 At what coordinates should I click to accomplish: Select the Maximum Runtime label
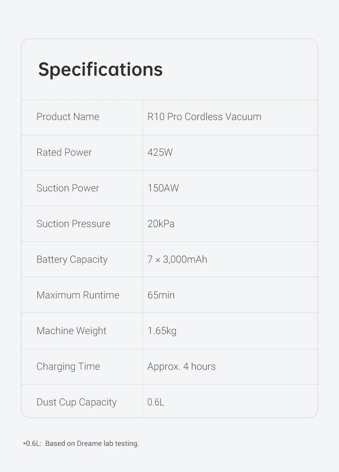click(x=78, y=295)
